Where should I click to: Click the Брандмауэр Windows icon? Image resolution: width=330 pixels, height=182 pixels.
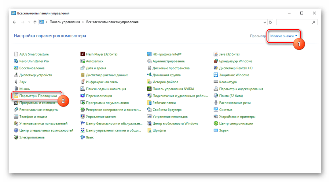point(216,61)
